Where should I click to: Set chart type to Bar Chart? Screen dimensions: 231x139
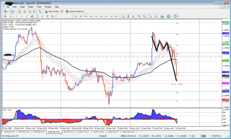coord(123,16)
